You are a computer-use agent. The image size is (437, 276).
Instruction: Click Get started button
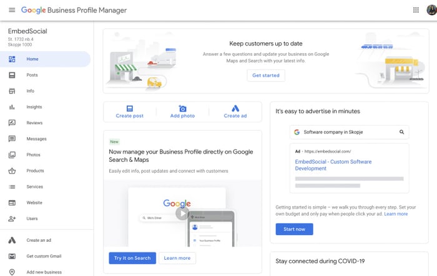266,75
